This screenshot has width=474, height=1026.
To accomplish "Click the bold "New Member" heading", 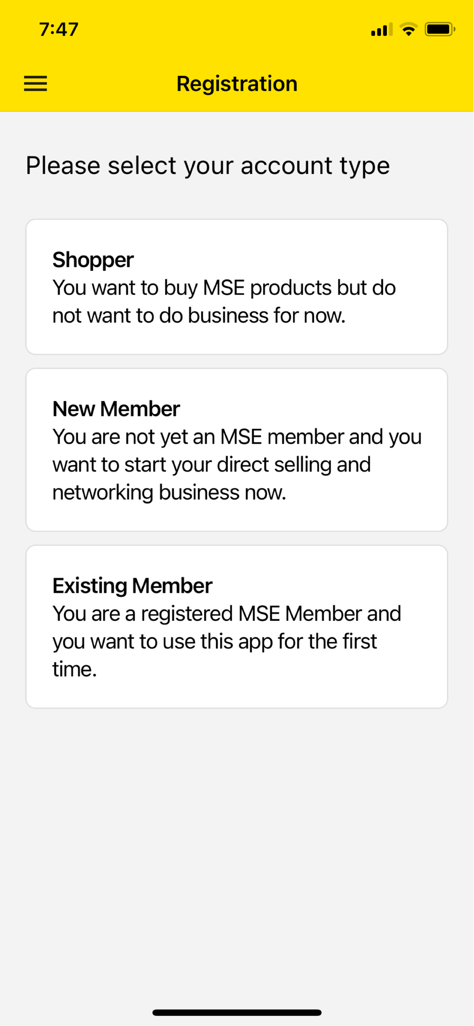I will pos(116,409).
